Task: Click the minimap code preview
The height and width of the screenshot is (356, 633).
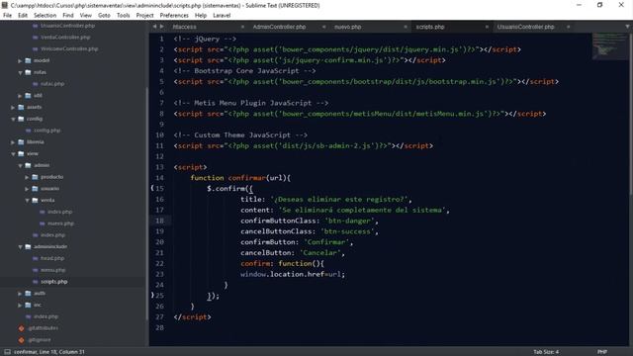Action: click(x=609, y=46)
